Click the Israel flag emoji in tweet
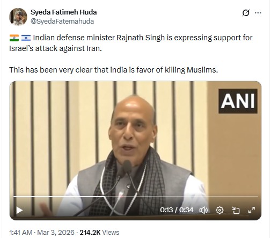The image size is (271, 238). 26,38
